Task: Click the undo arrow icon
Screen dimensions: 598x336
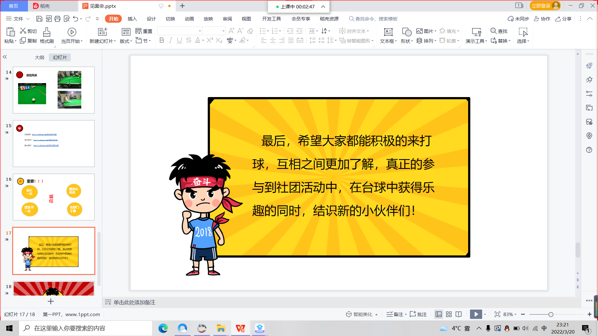Action: pos(75,19)
